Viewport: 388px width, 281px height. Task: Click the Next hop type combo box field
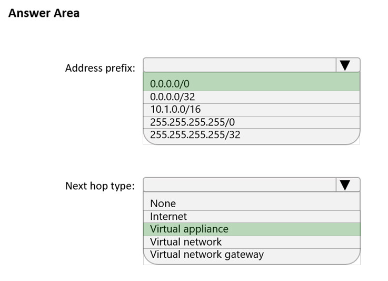click(240, 185)
